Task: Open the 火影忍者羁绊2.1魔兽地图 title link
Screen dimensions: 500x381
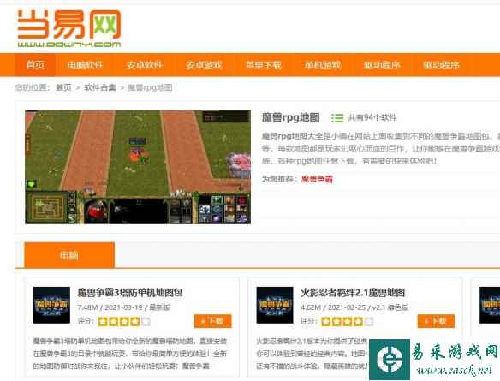Action: [x=353, y=292]
